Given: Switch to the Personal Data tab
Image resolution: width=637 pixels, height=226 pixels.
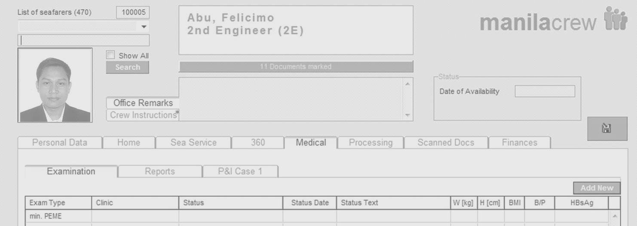Looking at the screenshot, I should coord(60,143).
